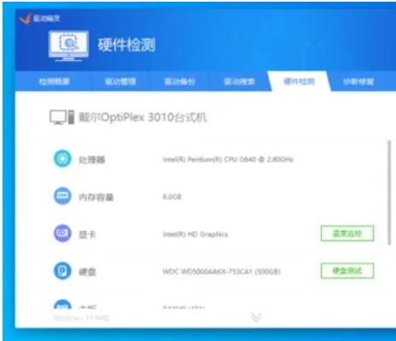396x341 pixels.
Task: Open the 驱动管理 tab
Action: [x=120, y=82]
